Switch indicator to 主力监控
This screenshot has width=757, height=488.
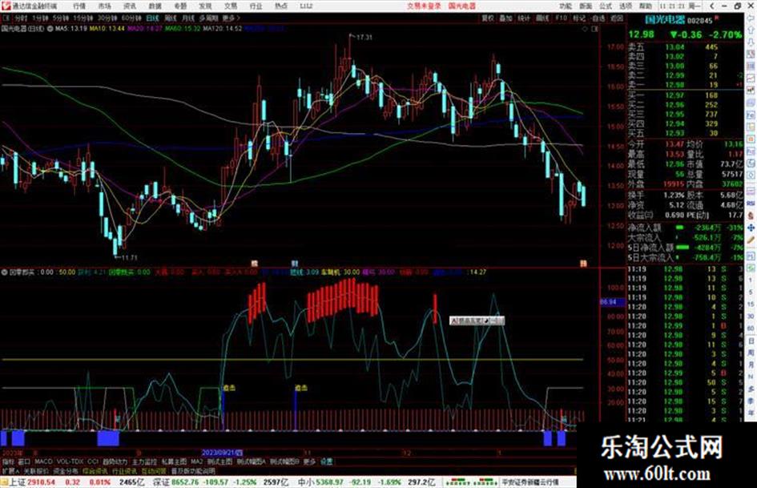click(x=144, y=462)
